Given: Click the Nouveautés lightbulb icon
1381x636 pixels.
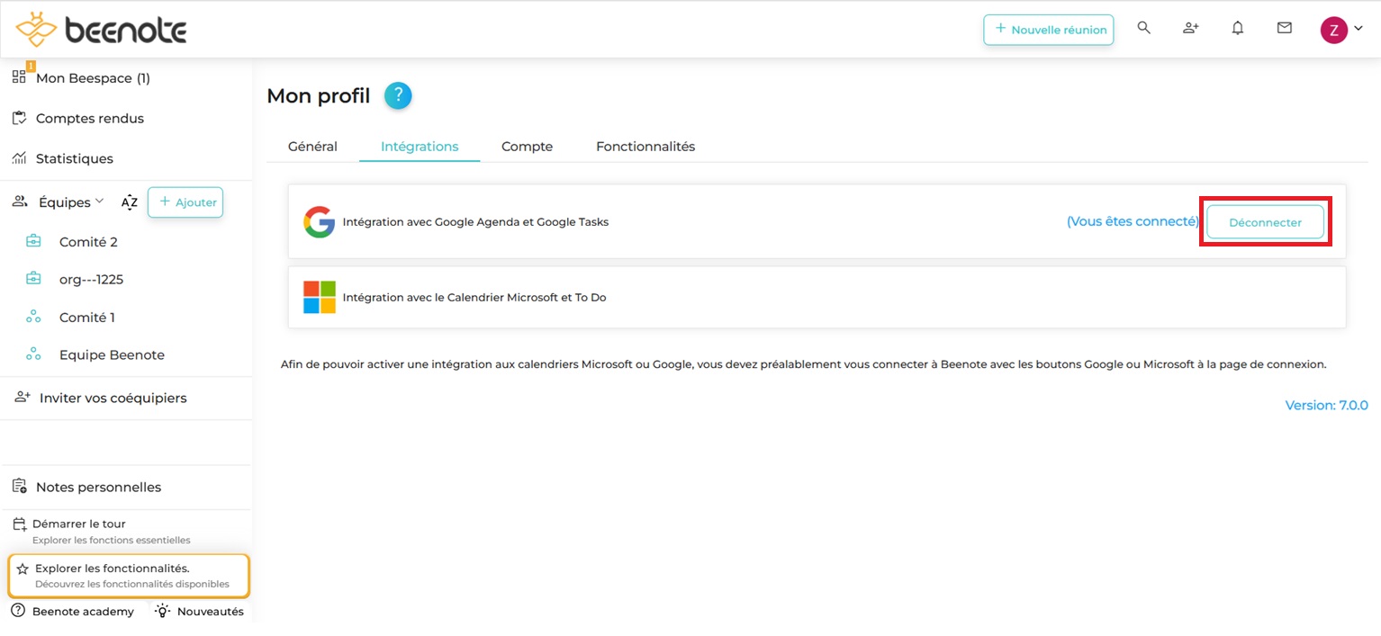Looking at the screenshot, I should 160,611.
